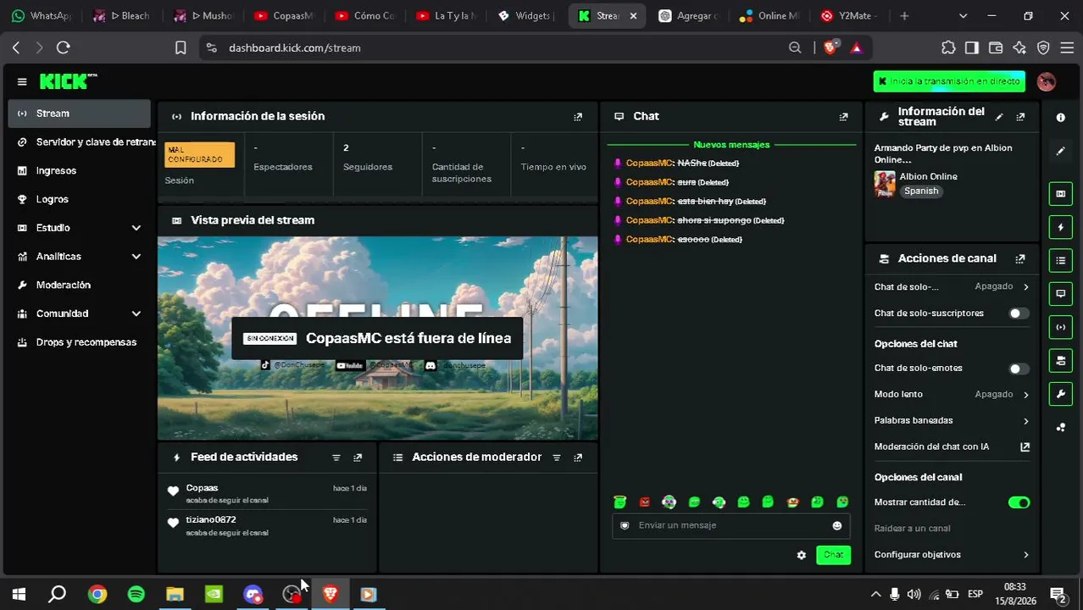Pop out the Información de la sesión panel
This screenshot has width=1083, height=610.
(578, 117)
